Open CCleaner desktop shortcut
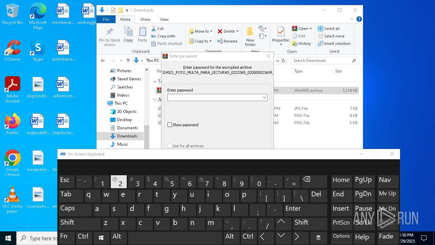Viewport: 435px width, 245px height. pos(13,51)
